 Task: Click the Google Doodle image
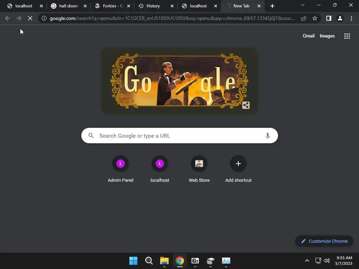[x=179, y=81]
